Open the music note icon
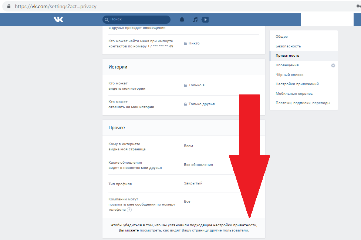The height and width of the screenshot is (240, 361). (195, 20)
